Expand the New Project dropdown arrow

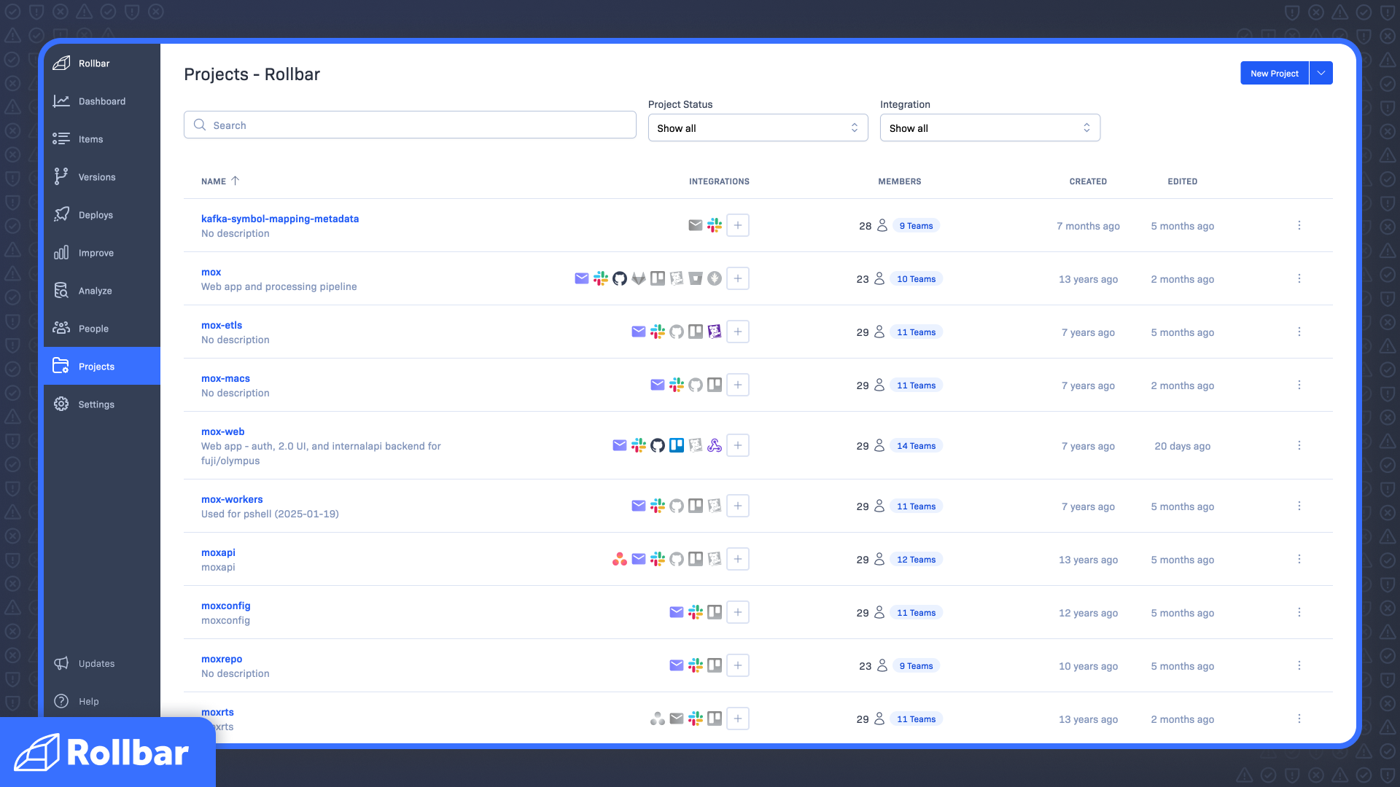[x=1321, y=73]
